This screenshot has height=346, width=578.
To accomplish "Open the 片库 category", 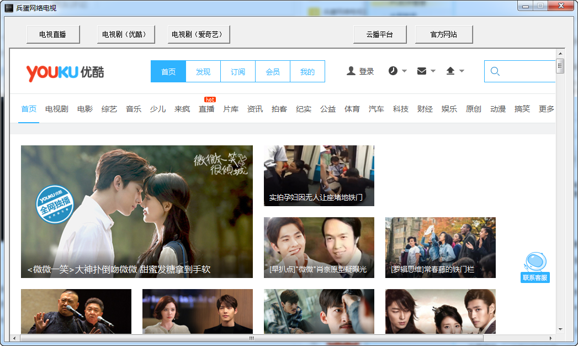I will pos(231,109).
